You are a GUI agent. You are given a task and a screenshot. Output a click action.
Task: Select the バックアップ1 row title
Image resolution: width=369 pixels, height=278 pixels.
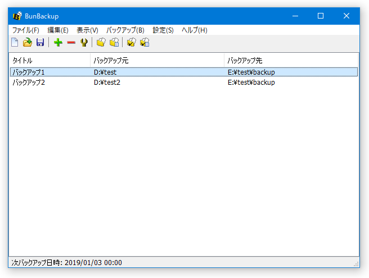click(29, 72)
